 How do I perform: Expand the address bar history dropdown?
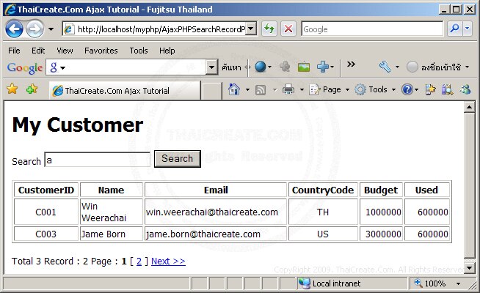pos(251,29)
